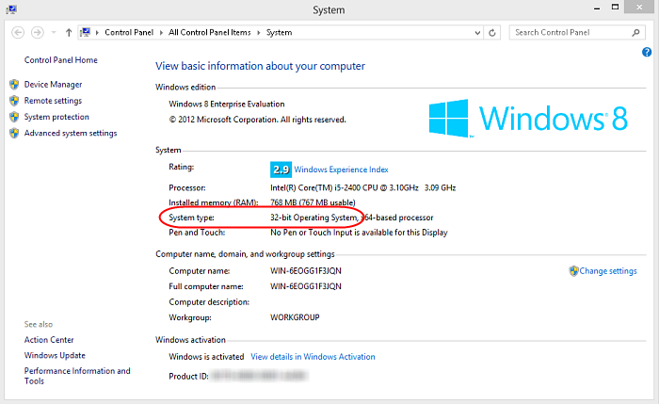Click the 768 MB installed memory value
Viewport: 659px width, 404px height.
click(313, 202)
